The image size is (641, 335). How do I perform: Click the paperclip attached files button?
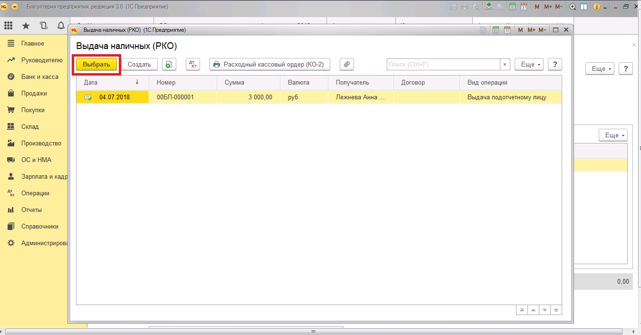pyautogui.click(x=347, y=65)
